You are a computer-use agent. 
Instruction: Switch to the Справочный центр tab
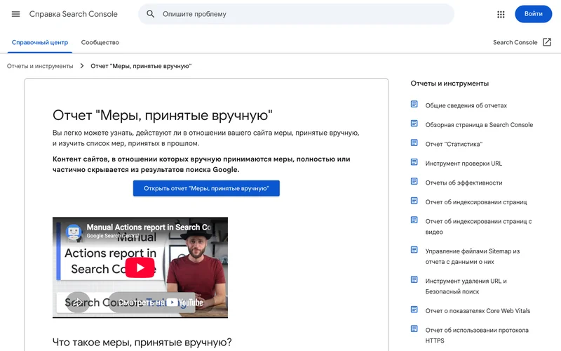pyautogui.click(x=40, y=42)
